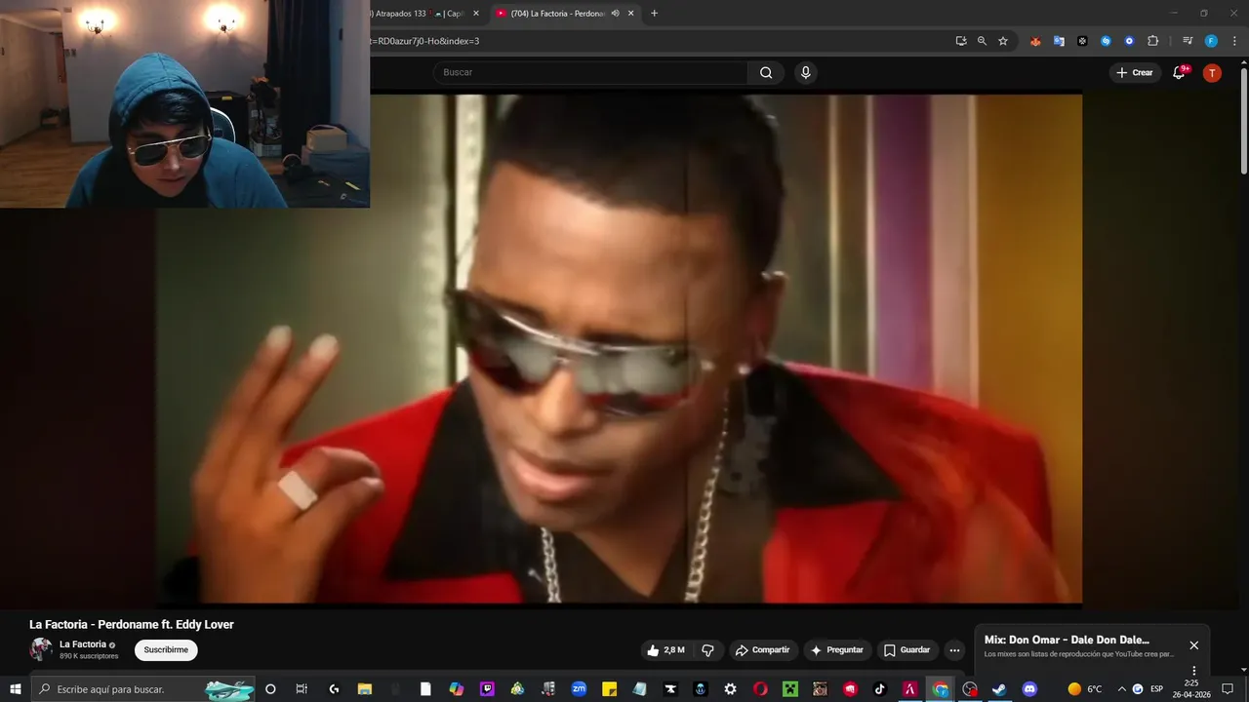Open the Chrome profile F avatar

[x=1211, y=41]
